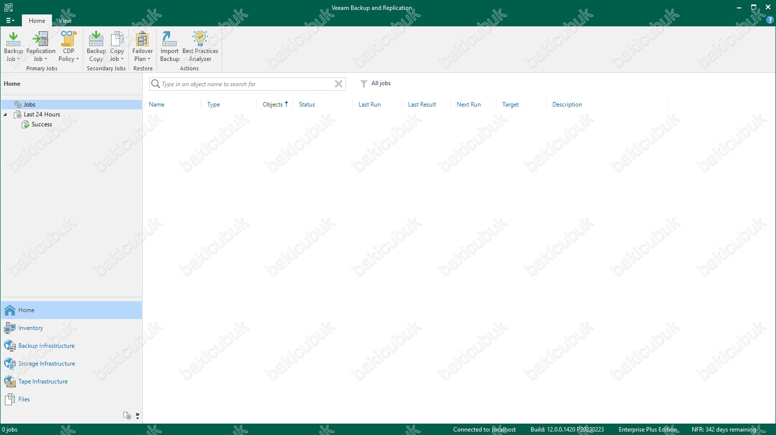Click Connected to: localhost status
Viewport: 776px width, 435px height.
coord(484,430)
